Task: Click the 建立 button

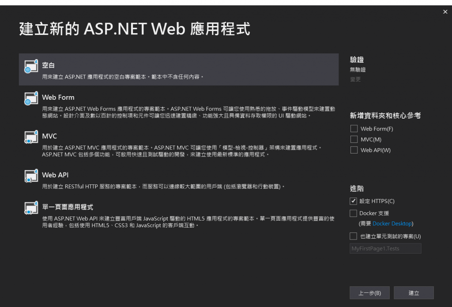Action: [414, 293]
